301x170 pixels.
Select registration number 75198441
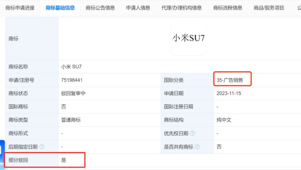(72, 80)
